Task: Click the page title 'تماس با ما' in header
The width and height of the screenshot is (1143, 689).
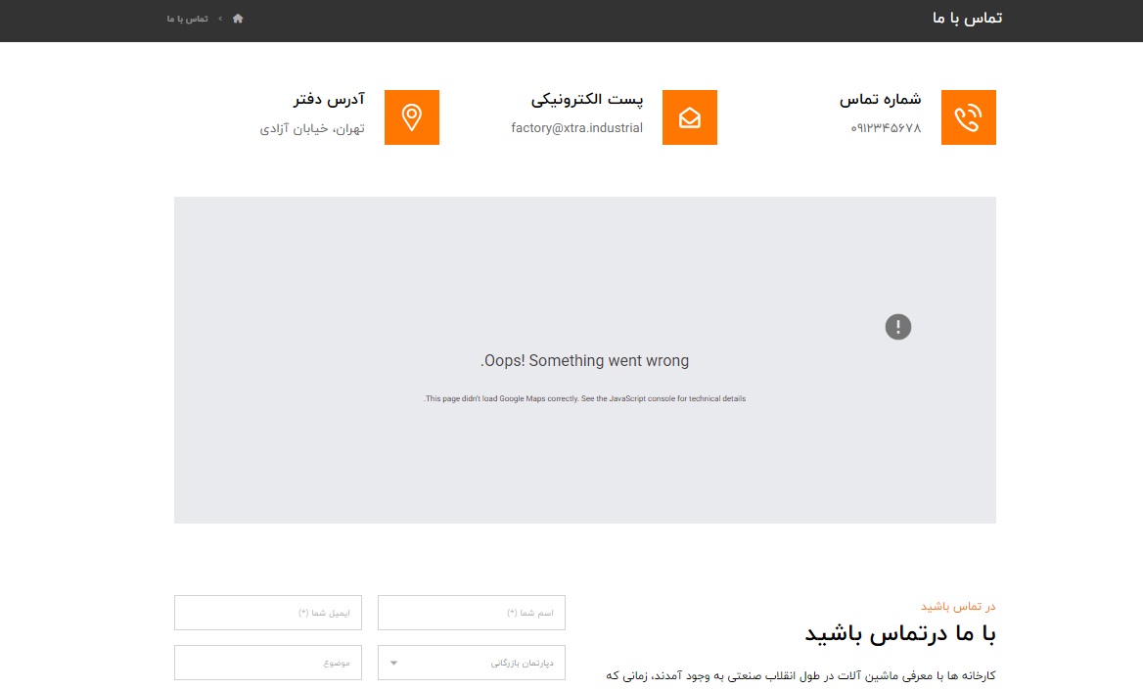Action: tap(967, 19)
